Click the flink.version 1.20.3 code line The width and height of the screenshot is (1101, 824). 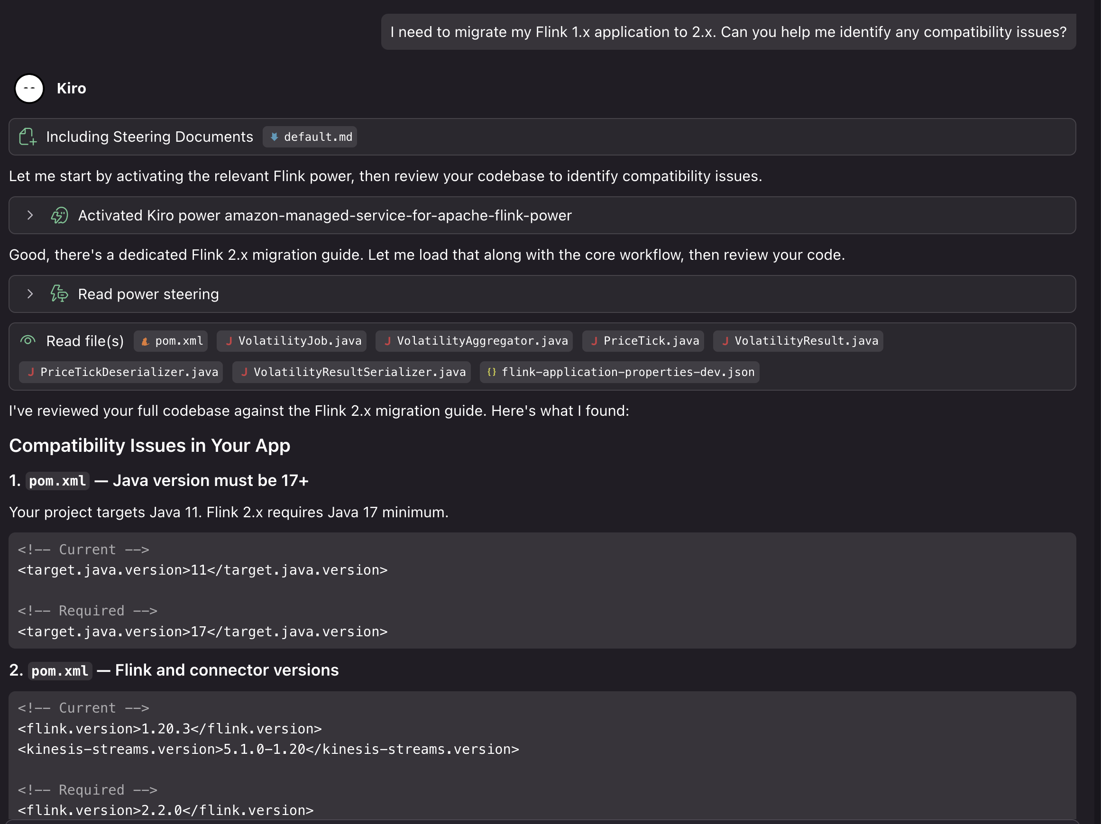(170, 729)
